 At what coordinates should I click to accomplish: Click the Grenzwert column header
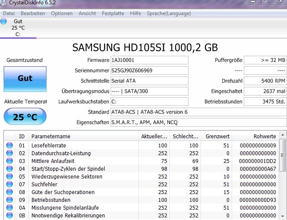[217, 136]
